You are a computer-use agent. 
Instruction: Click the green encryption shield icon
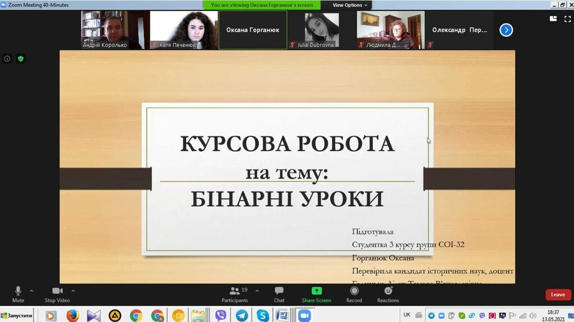[x=21, y=58]
